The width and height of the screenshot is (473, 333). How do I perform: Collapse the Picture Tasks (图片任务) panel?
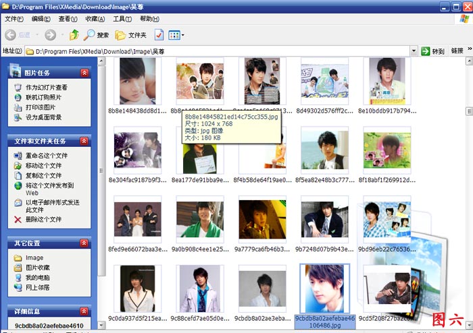(84, 73)
